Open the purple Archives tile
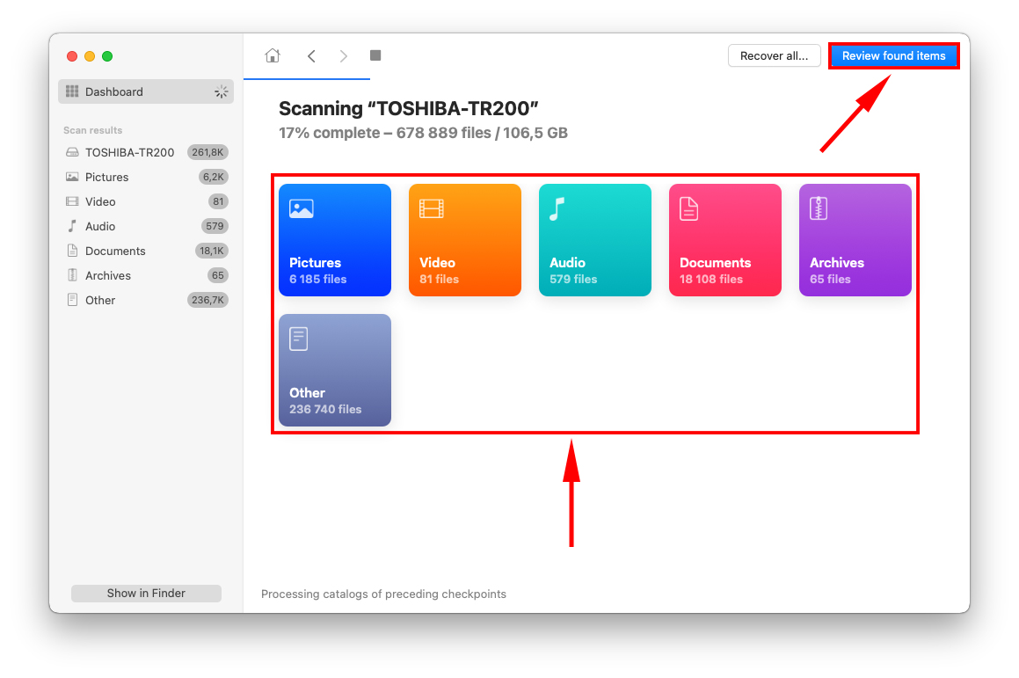Viewport: 1019px width, 678px height. pos(855,240)
